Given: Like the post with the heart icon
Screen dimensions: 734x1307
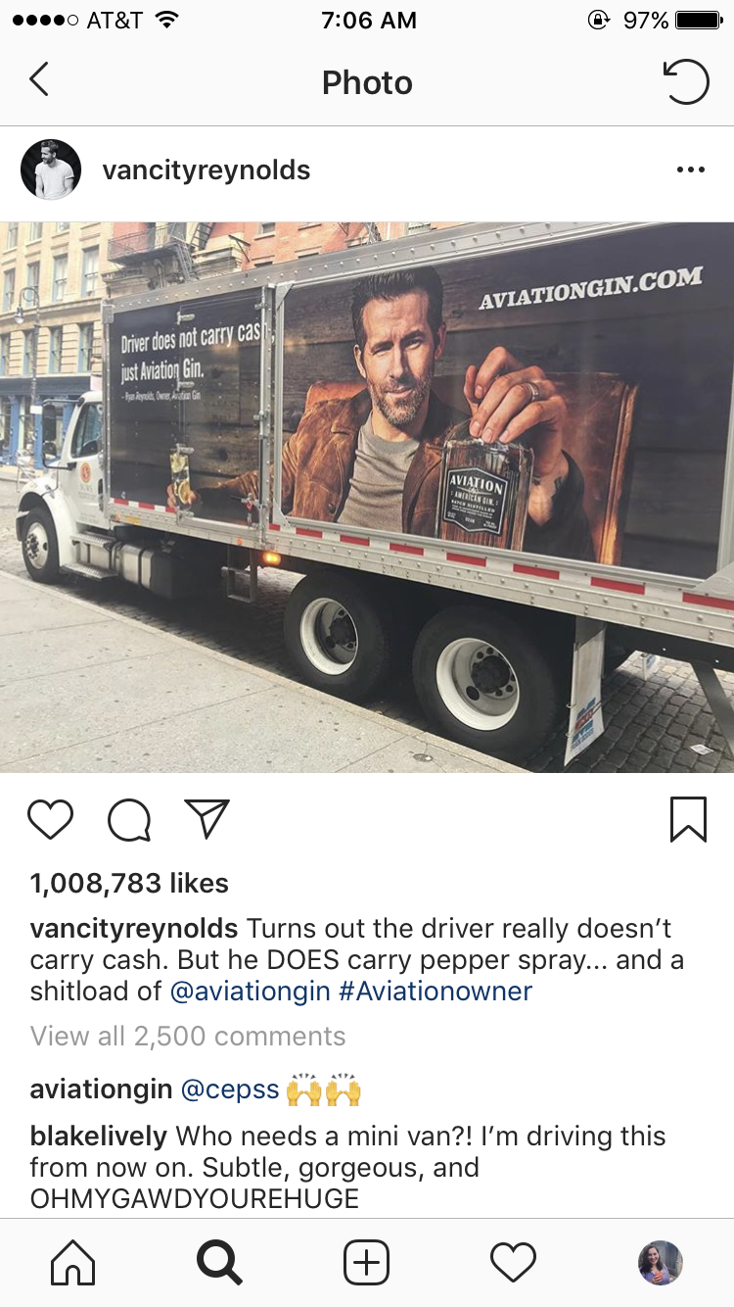Looking at the screenshot, I should (x=51, y=819).
